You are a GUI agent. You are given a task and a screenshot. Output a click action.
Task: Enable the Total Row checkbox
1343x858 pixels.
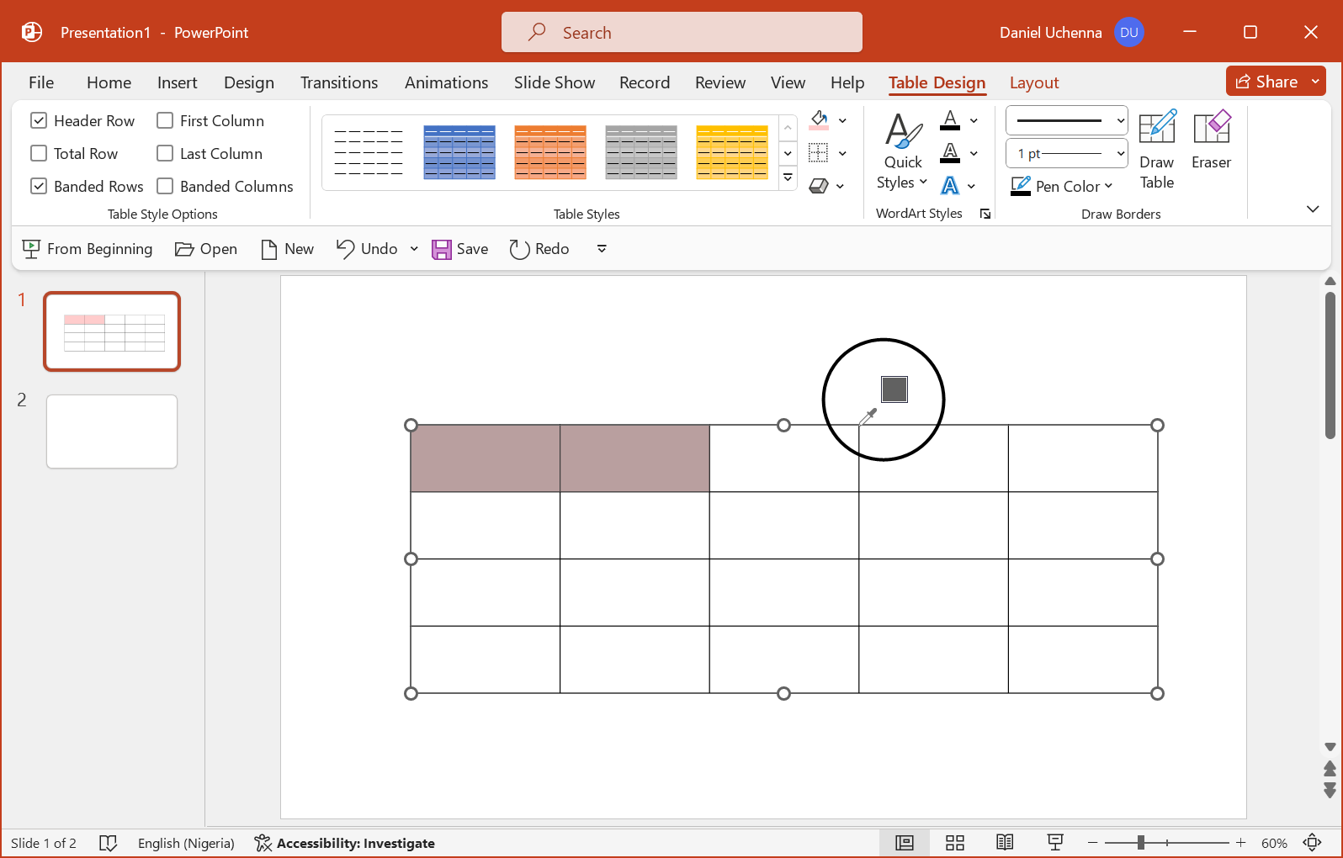click(39, 154)
